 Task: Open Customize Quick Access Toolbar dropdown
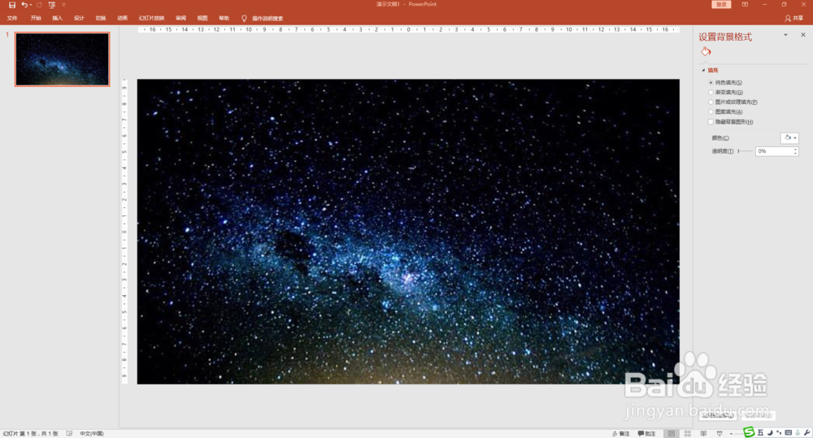[63, 5]
